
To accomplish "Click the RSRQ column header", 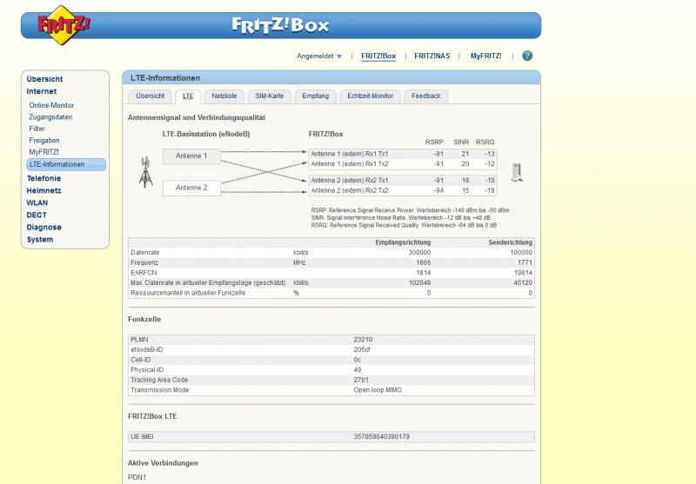I will 485,142.
